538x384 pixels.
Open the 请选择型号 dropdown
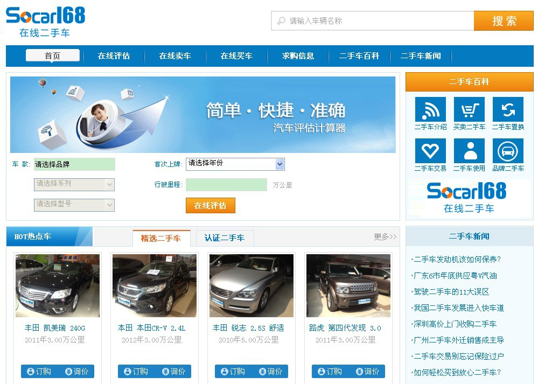[74, 205]
